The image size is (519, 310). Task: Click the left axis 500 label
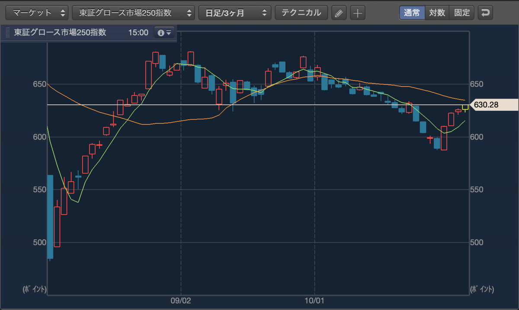[39, 242]
